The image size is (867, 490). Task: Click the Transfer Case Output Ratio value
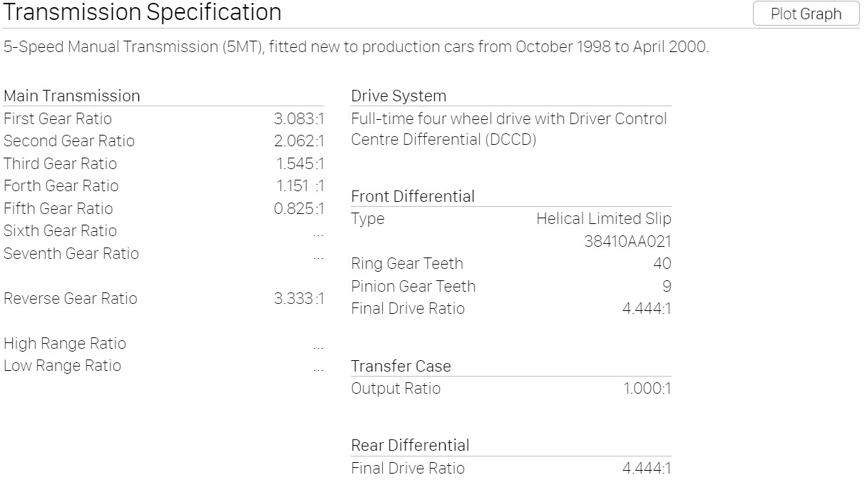tap(647, 389)
